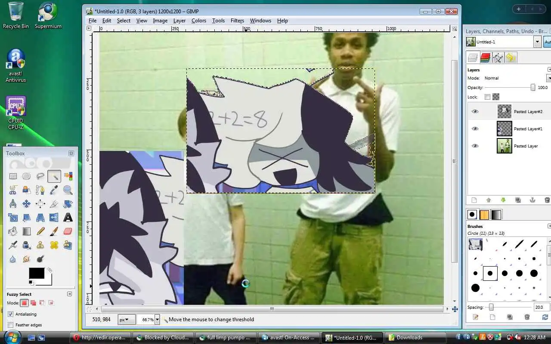This screenshot has width=551, height=344.
Task: Open the Select menu
Action: [x=124, y=21]
